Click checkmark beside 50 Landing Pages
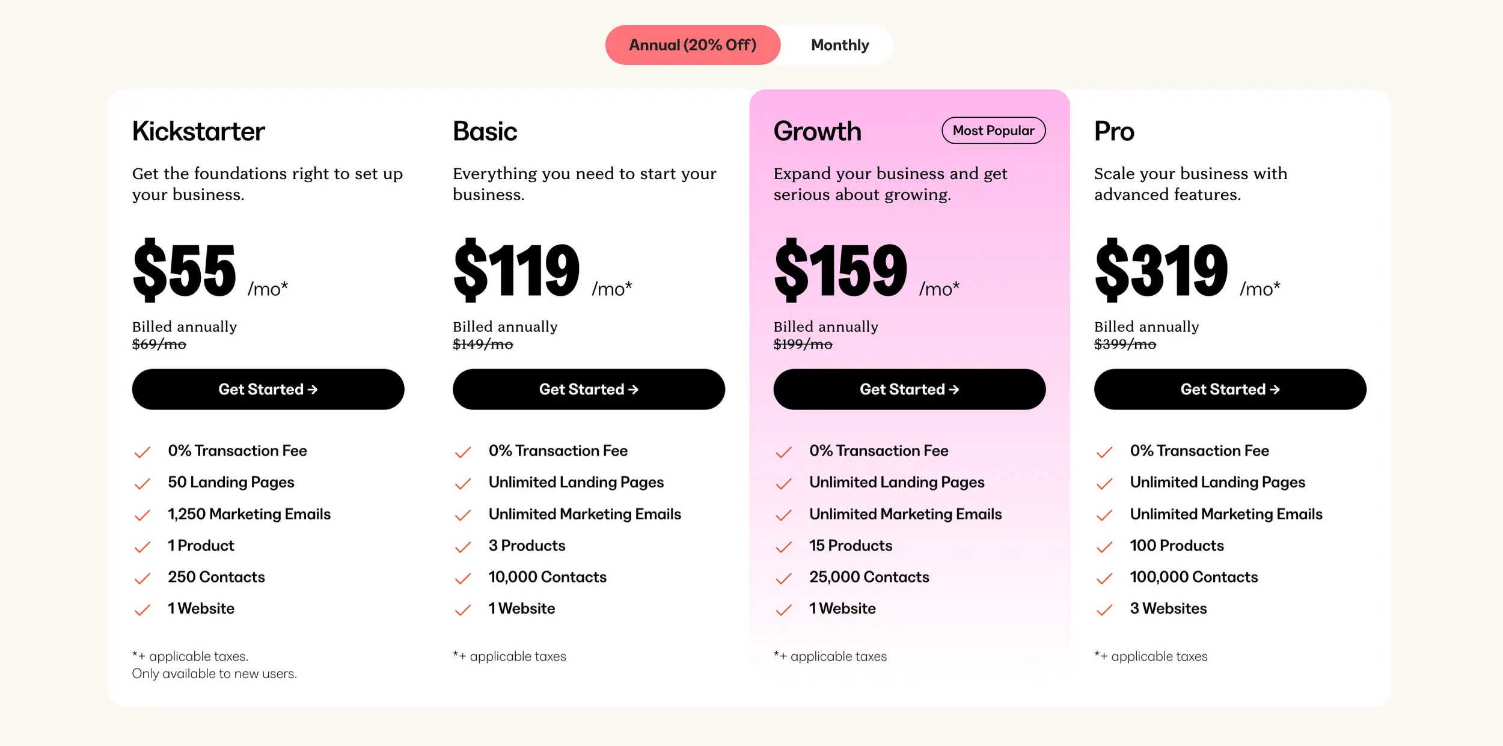 pos(142,483)
